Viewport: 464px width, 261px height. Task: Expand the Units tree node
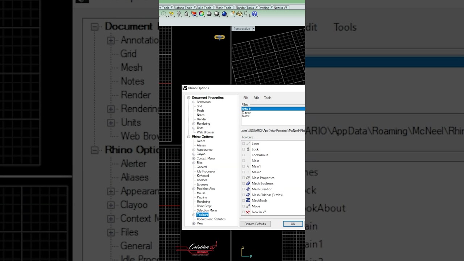click(194, 128)
